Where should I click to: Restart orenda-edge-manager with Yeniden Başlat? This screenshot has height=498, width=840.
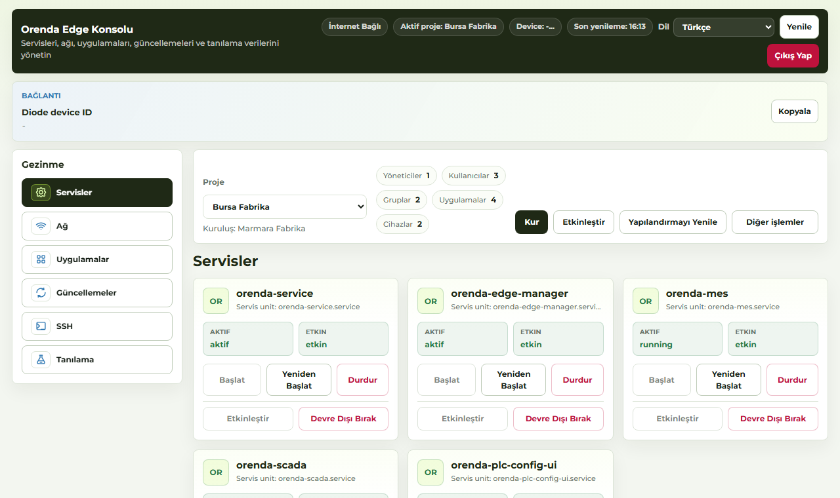(x=513, y=380)
